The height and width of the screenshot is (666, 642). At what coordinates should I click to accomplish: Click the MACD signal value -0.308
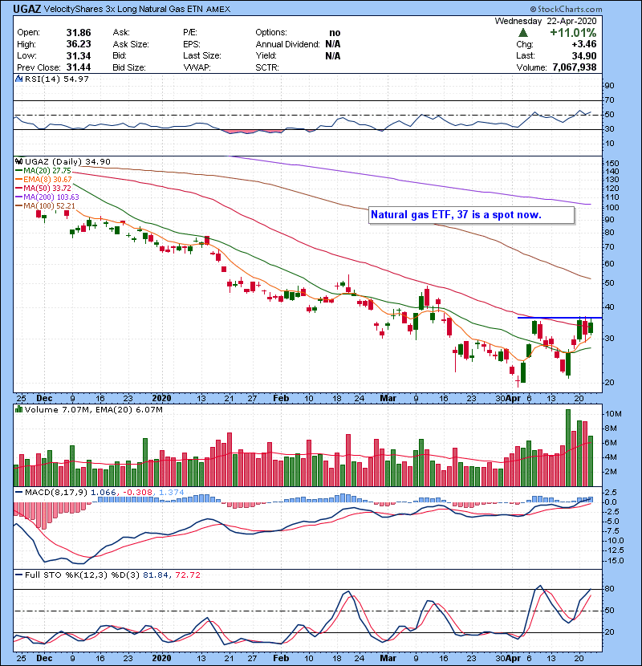[138, 493]
